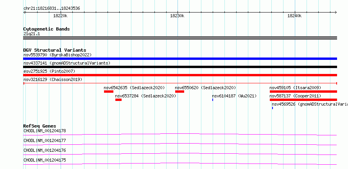
Task: Open variant nsv6104187 (Wu2021) label
Action: [234, 96]
